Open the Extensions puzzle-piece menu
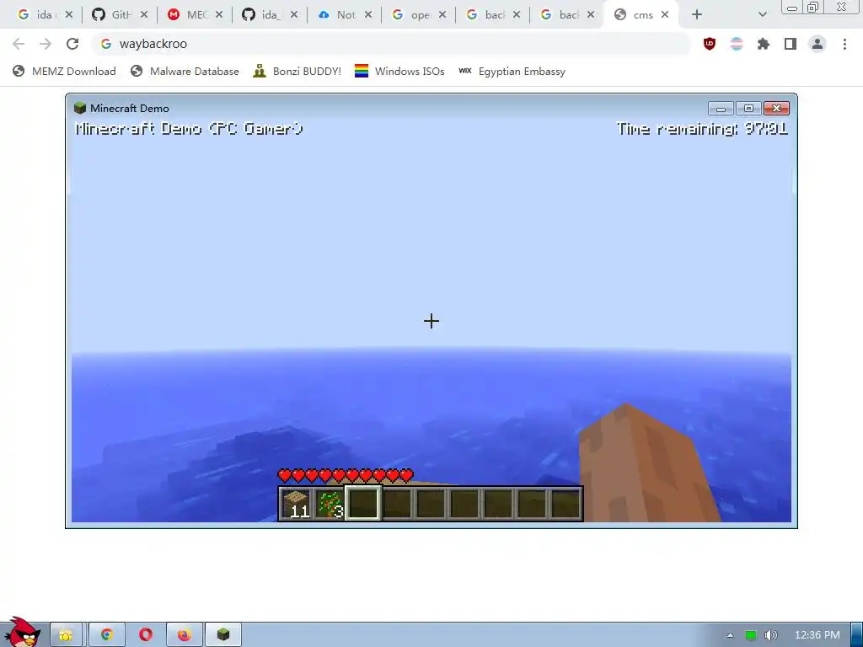 pyautogui.click(x=764, y=44)
